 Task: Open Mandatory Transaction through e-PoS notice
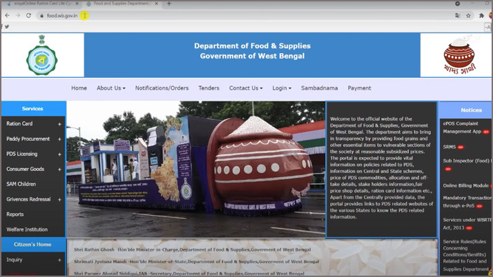[467, 202]
